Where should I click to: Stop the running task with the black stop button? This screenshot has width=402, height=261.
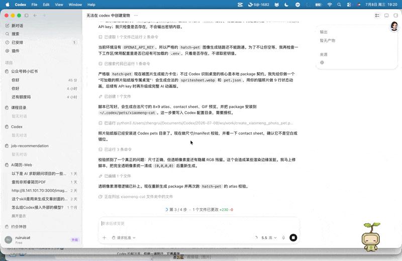293,238
